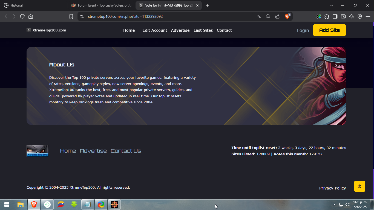The height and width of the screenshot is (210, 374).
Task: Open the Privacy Policy link
Action: click(x=332, y=188)
